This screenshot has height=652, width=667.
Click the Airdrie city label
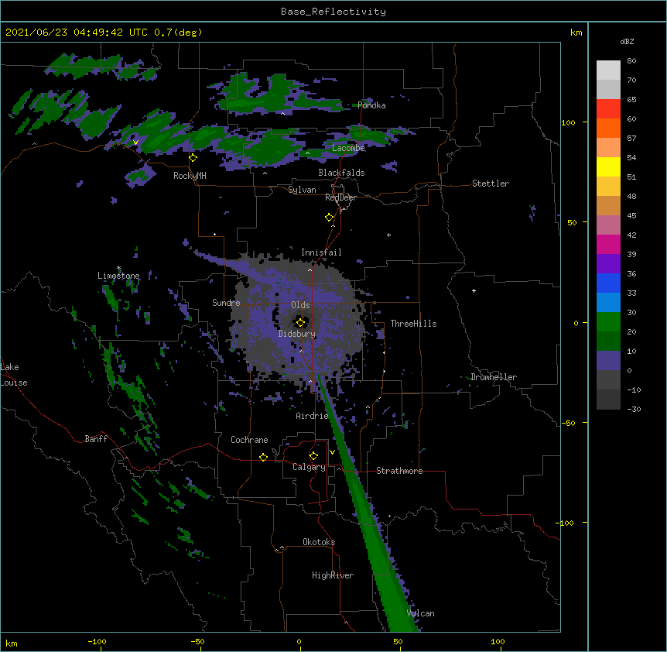(x=312, y=416)
